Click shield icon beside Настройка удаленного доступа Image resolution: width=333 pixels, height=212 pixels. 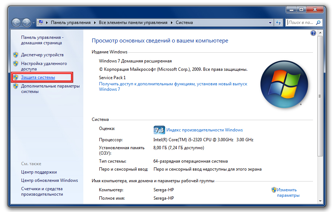16,64
